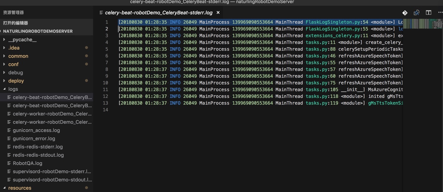Screen dimensions: 443x192
Task: Split the editor with the layout icon
Action: 429,13
